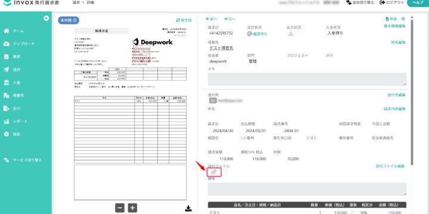Click ログアウト in the header
Image resolution: width=429 pixels, height=214 pixels.
click(x=392, y=2)
